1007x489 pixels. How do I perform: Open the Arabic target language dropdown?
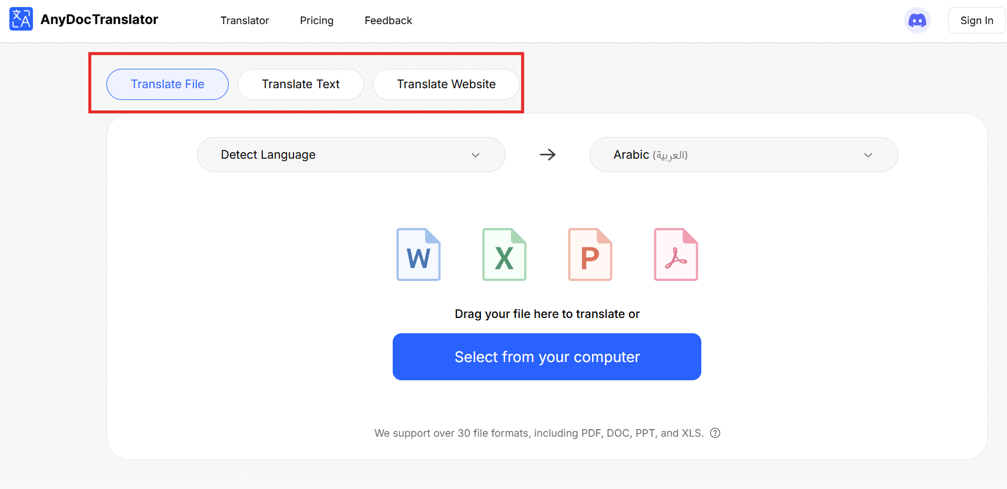pos(744,155)
